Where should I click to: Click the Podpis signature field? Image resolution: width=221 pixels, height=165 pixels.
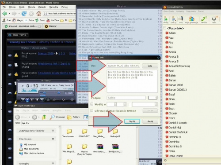coord(126,98)
